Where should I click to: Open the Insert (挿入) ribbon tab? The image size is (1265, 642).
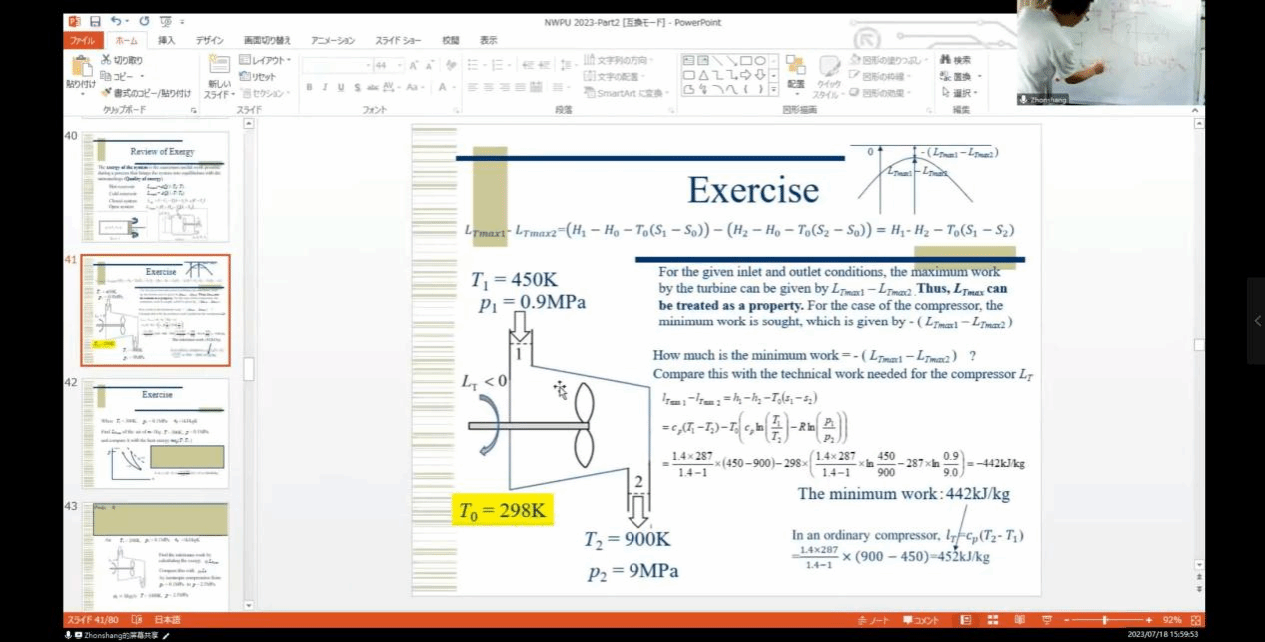click(x=166, y=41)
